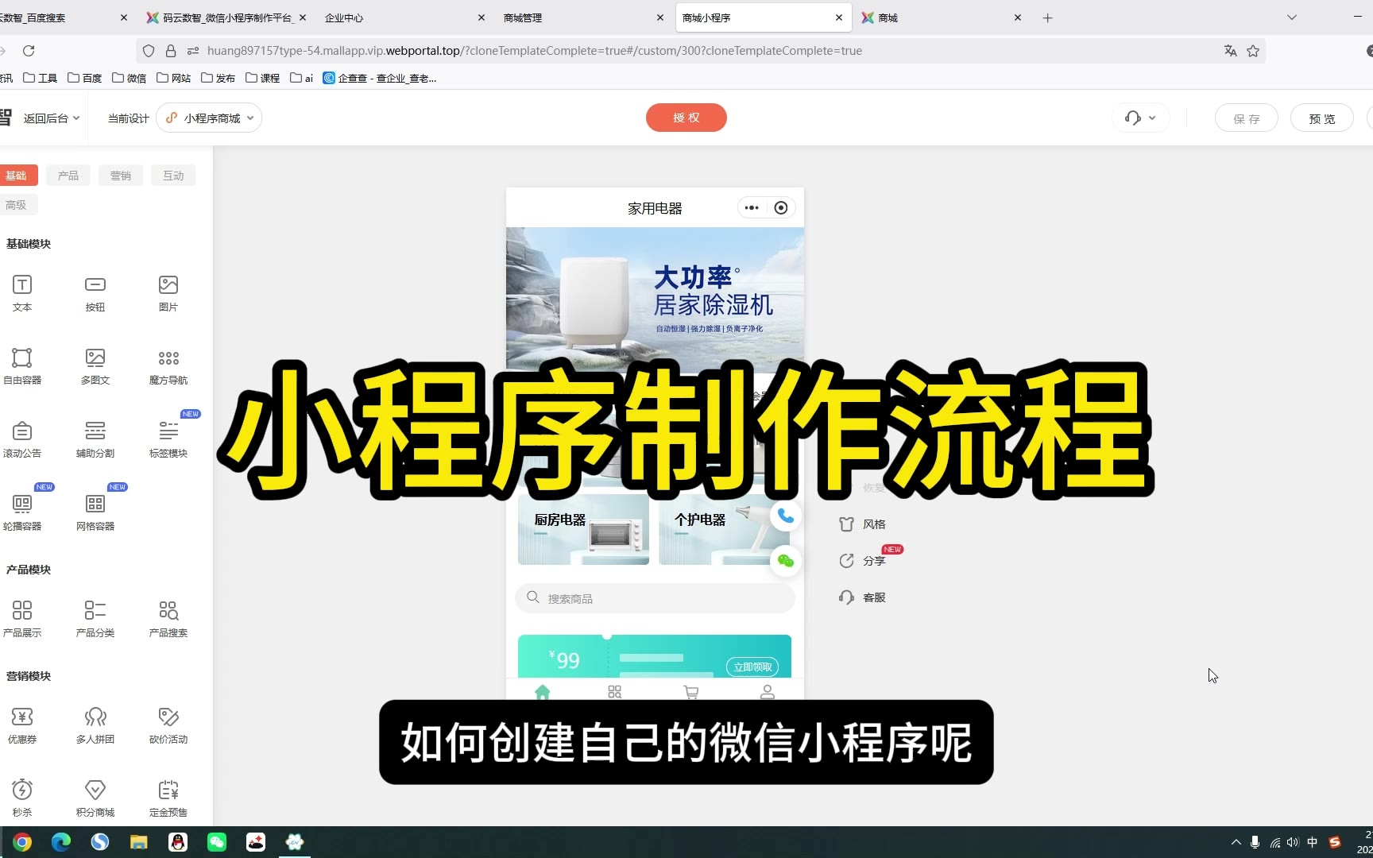Add the 定金预售 presale module

point(168,798)
